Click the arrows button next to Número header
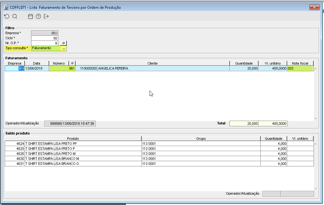 (72, 63)
